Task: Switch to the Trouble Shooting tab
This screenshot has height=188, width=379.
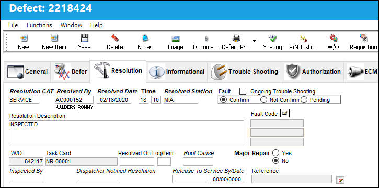Action: coord(244,72)
